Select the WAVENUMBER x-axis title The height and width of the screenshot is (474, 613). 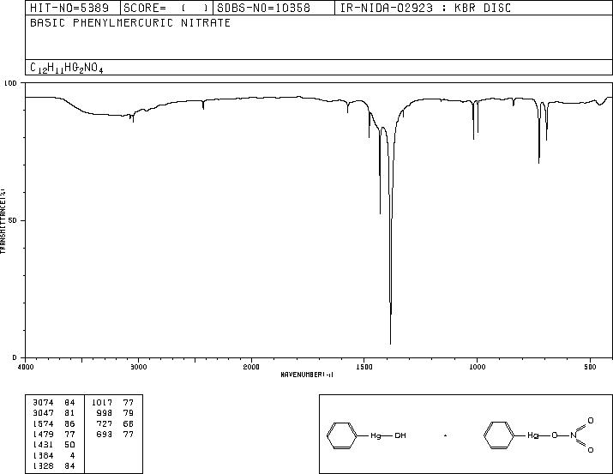click(307, 375)
